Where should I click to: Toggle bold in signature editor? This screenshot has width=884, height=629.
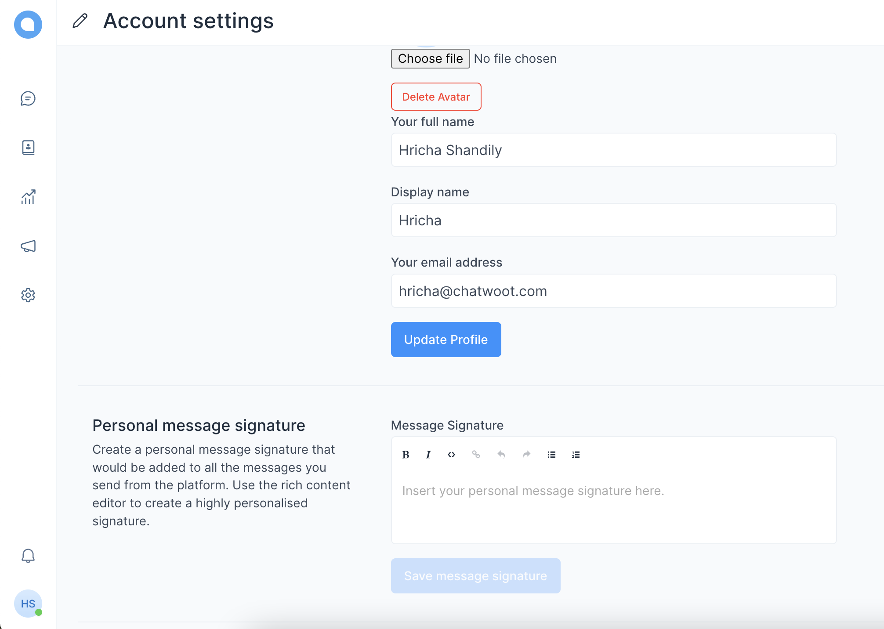[x=406, y=455]
